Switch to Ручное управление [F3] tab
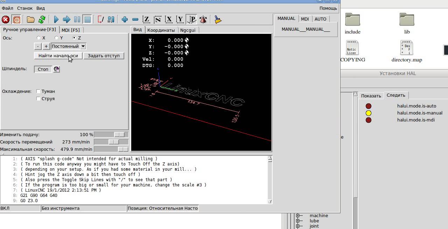This screenshot has width=448, height=229. point(29,30)
